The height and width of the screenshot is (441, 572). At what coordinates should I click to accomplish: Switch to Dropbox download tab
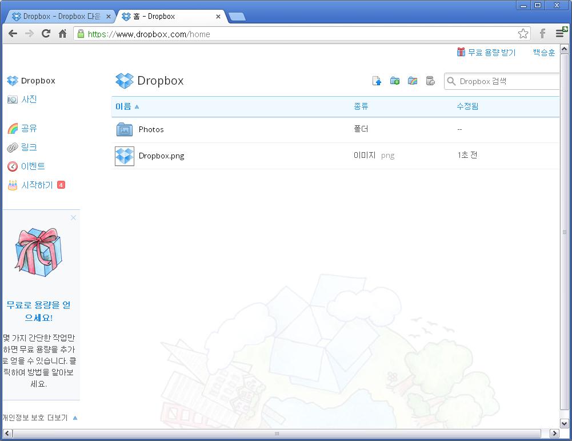(60, 17)
